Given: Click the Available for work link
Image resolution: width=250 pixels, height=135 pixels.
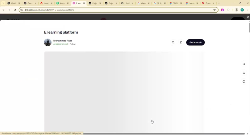Looking at the screenshot, I should (61, 44).
